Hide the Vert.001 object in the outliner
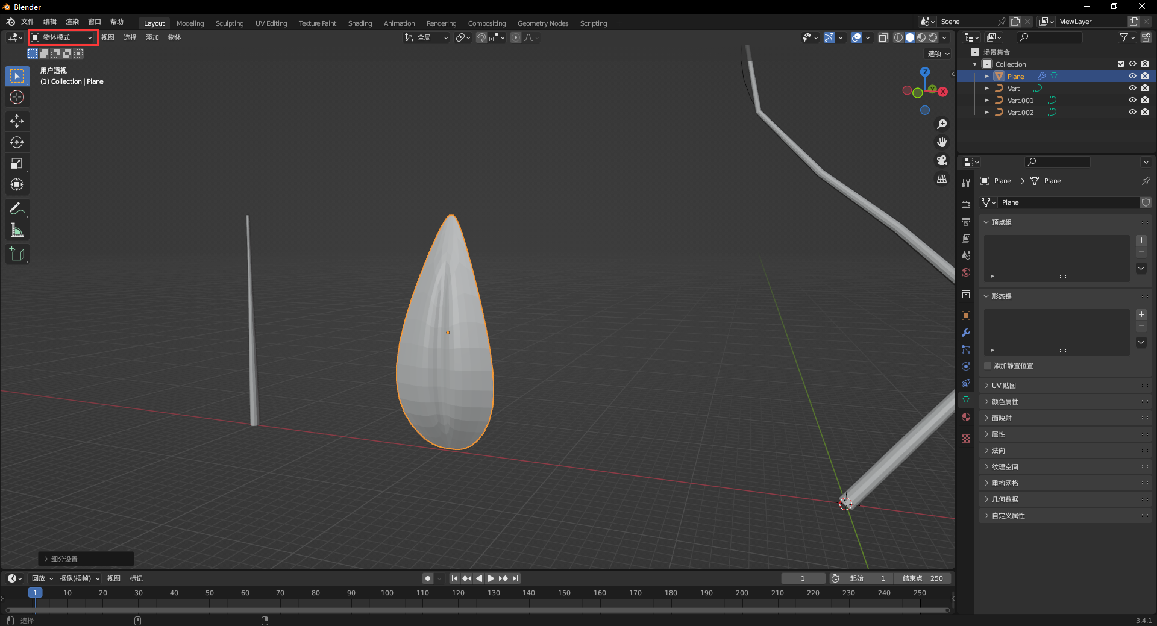 [1132, 100]
